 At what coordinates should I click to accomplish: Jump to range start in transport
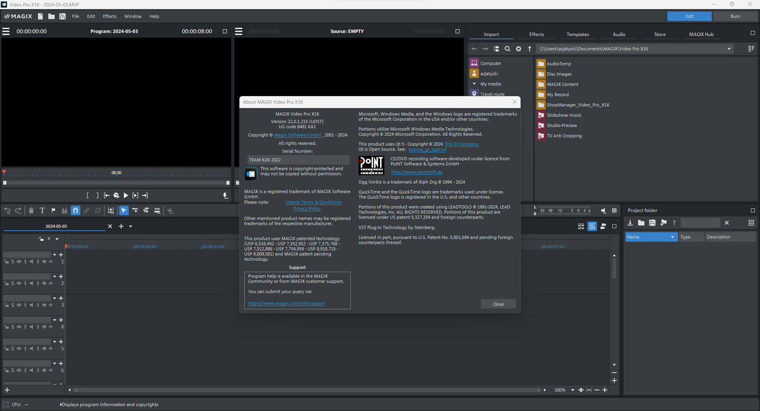coord(107,195)
